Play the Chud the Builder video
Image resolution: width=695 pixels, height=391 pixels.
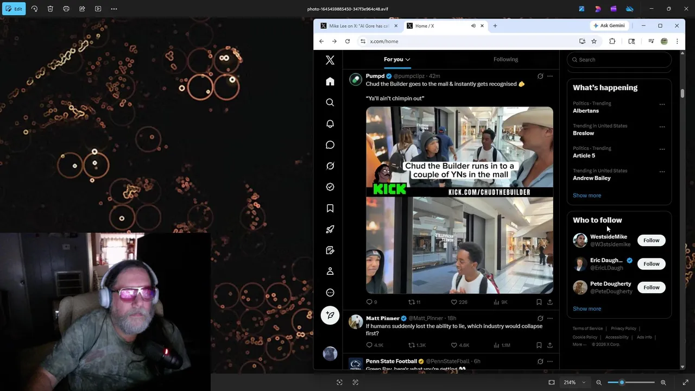(459, 200)
